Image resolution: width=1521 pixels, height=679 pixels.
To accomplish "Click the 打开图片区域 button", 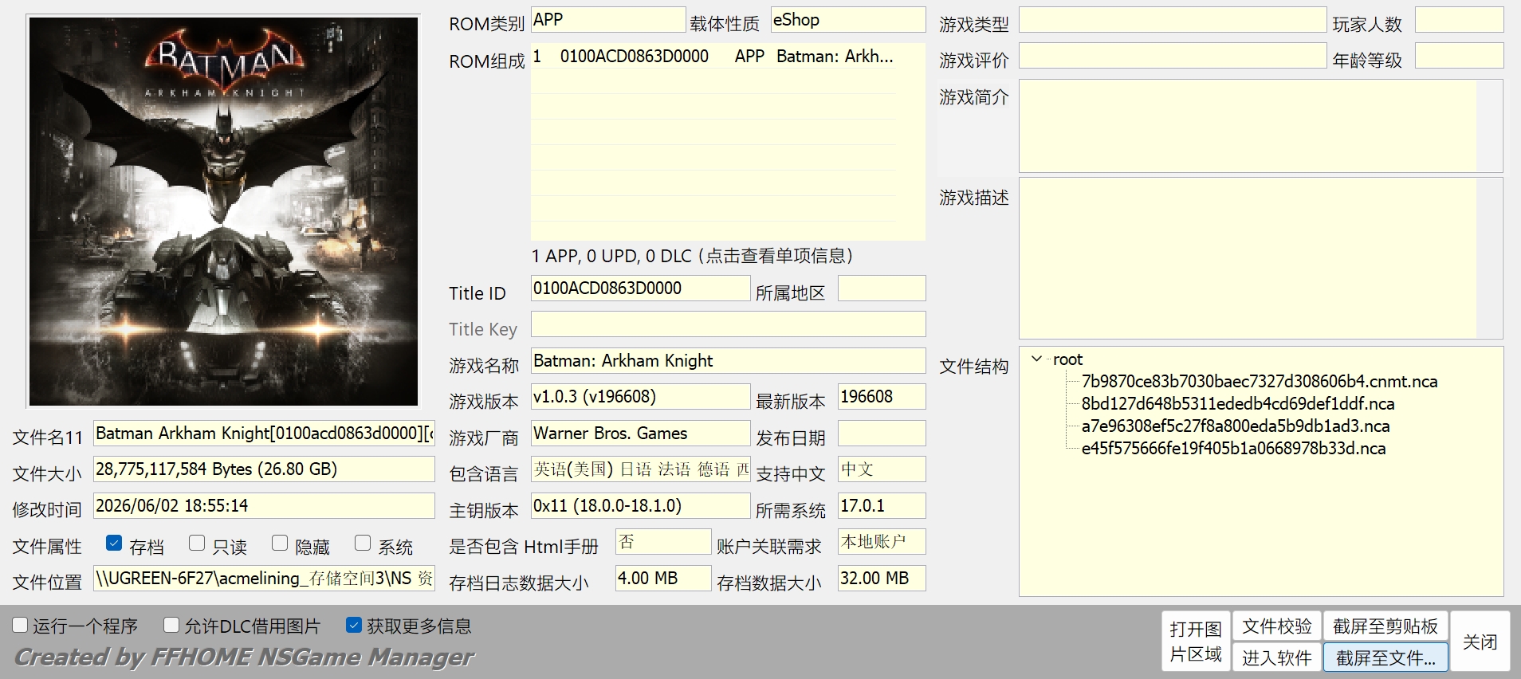I will tap(1196, 642).
